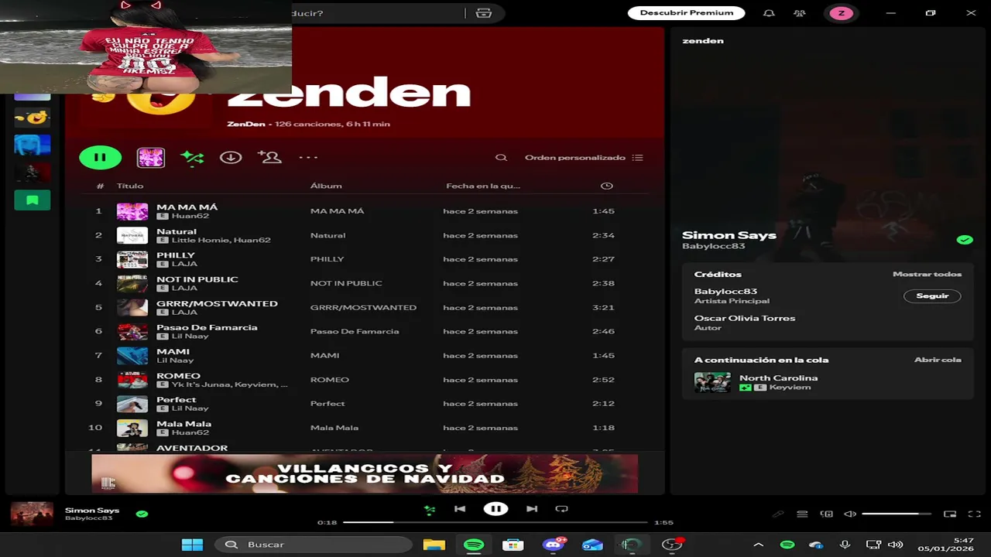The image size is (991, 557).
Task: Pause playback in bottom player bar
Action: tap(495, 509)
